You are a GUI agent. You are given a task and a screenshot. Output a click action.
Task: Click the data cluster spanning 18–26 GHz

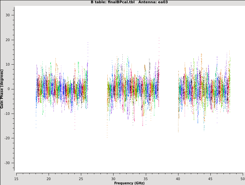pos(62,89)
